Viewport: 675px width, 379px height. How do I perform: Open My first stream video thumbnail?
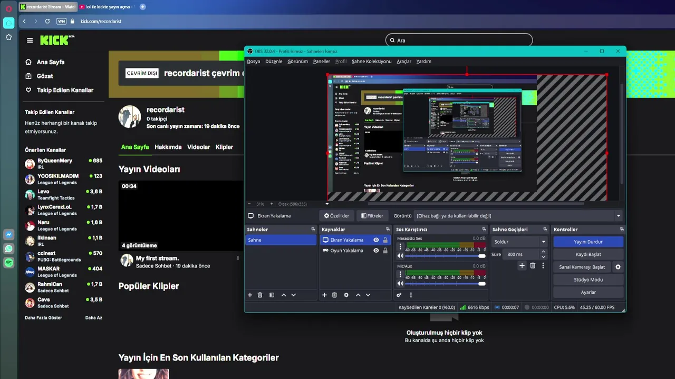pos(180,216)
